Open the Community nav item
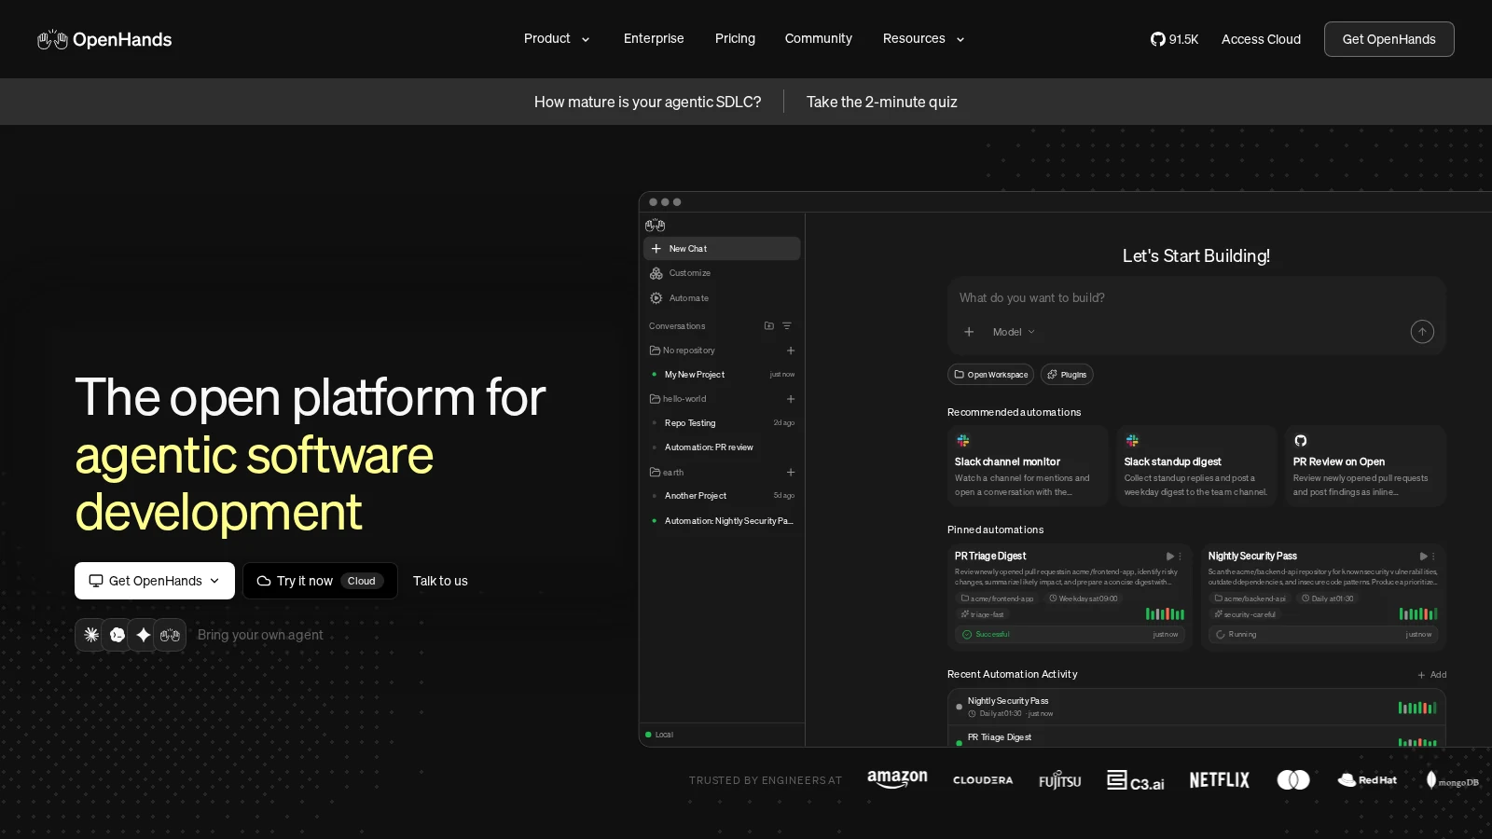The width and height of the screenshot is (1492, 839). (819, 38)
